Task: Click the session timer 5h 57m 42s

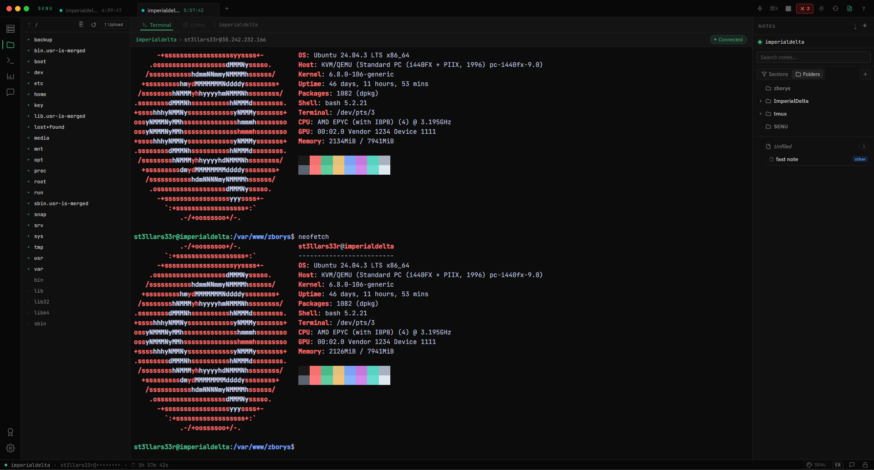Action: (x=150, y=465)
